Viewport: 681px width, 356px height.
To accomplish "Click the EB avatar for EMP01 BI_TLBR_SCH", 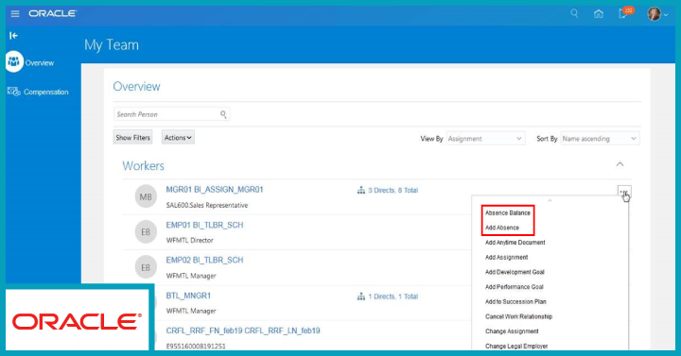I will pos(146,232).
